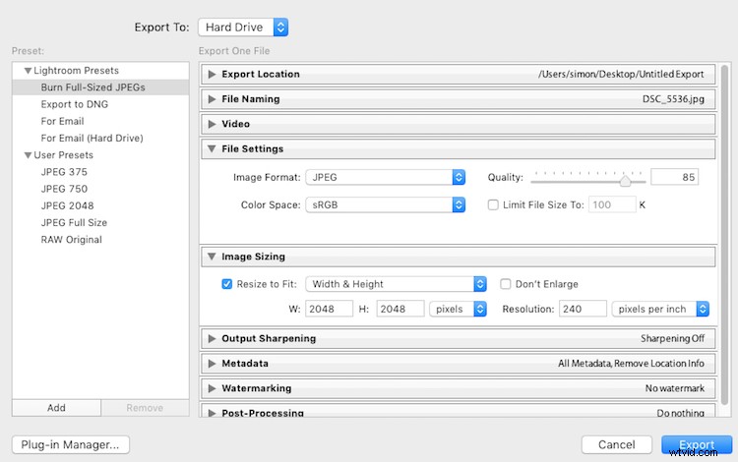Select the For Email preset
The width and height of the screenshot is (738, 462).
click(63, 121)
